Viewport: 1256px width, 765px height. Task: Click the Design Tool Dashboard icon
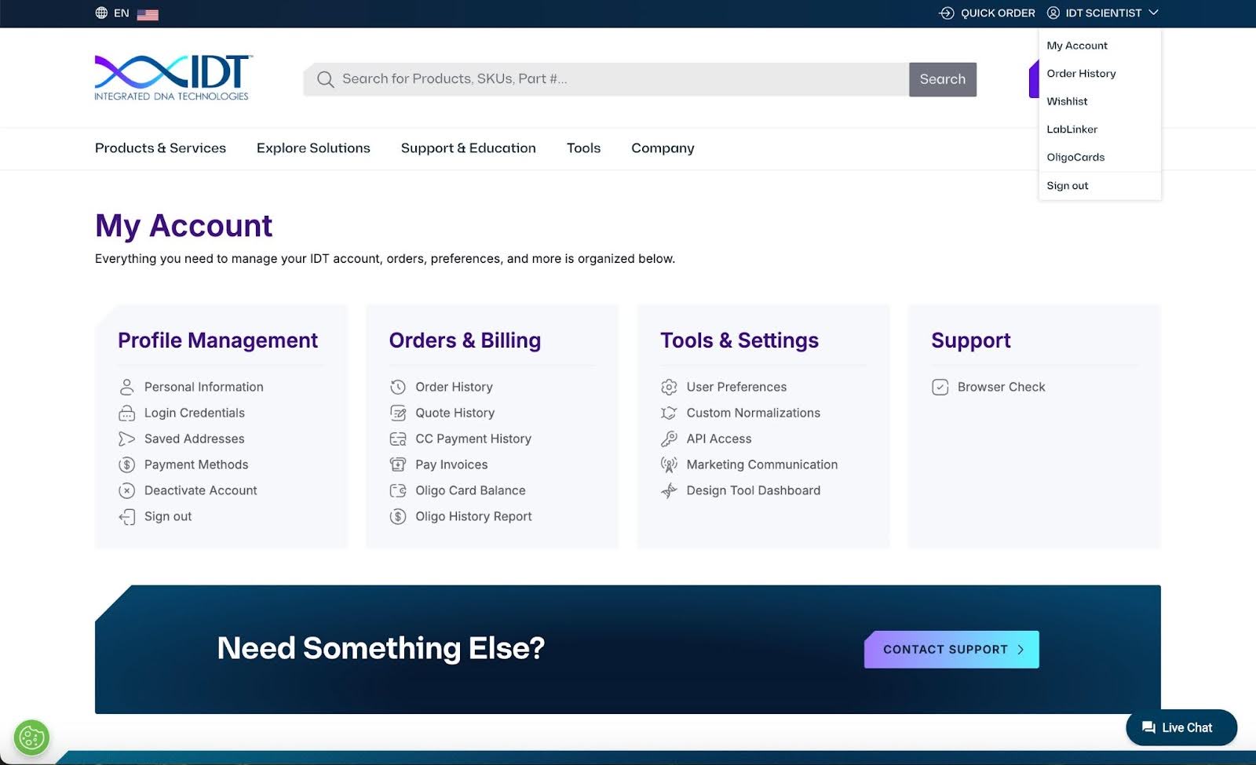click(669, 490)
